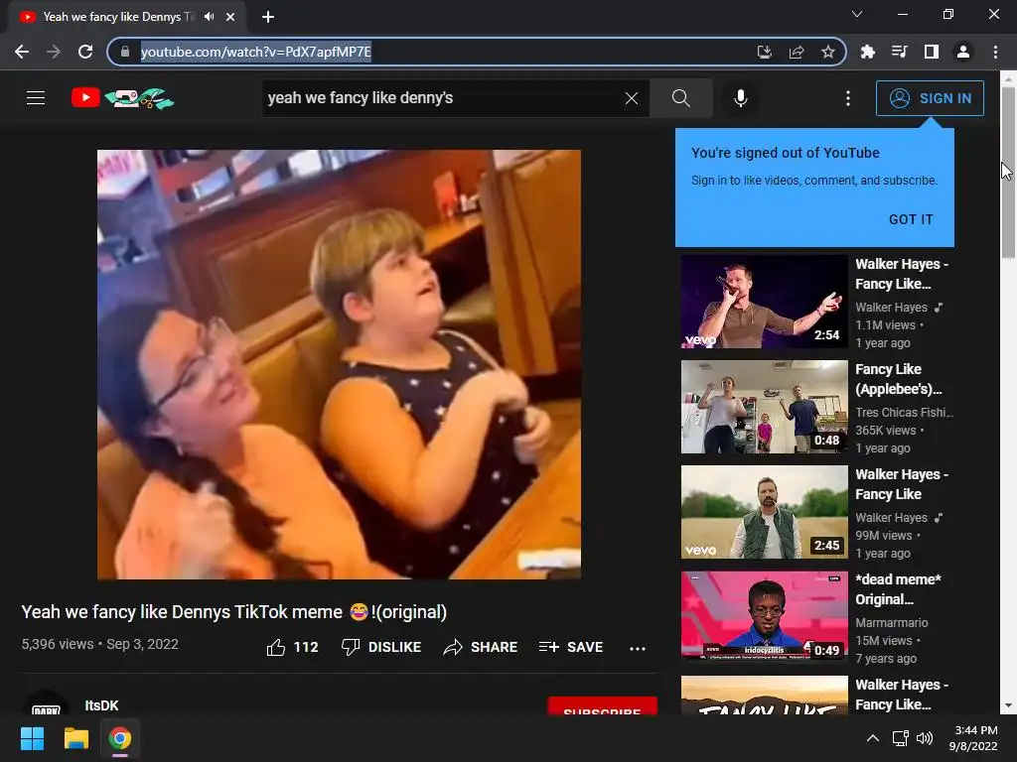1017x762 pixels.
Task: Open Tres Chicas Fishi channel name
Action: pyautogui.click(x=904, y=412)
